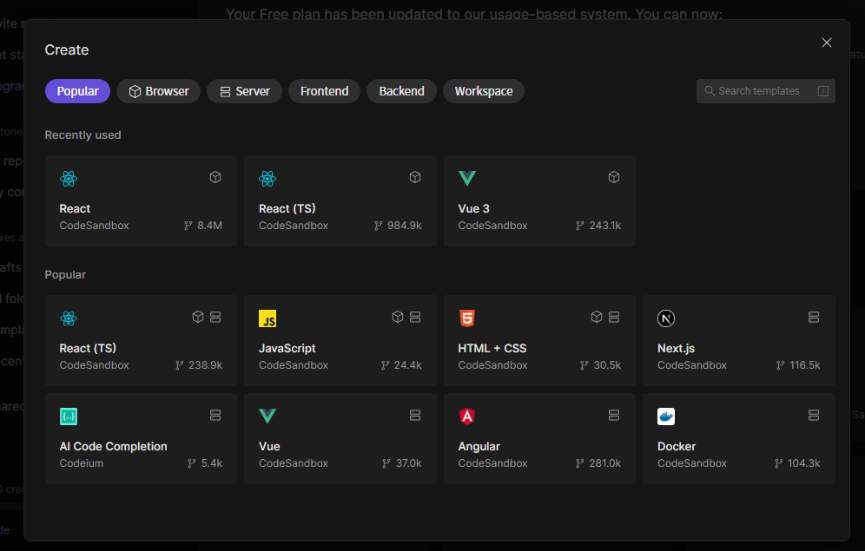The width and height of the screenshot is (865, 551).
Task: Click the AI Code Completion title
Action: tap(113, 446)
